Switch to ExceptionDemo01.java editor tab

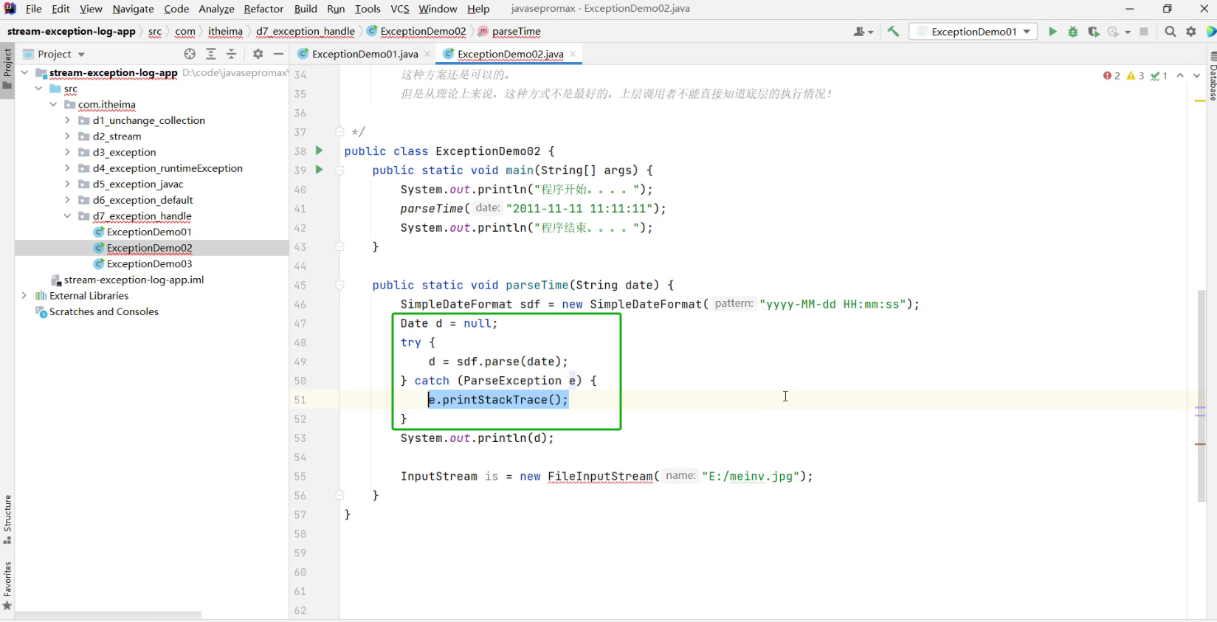point(365,54)
